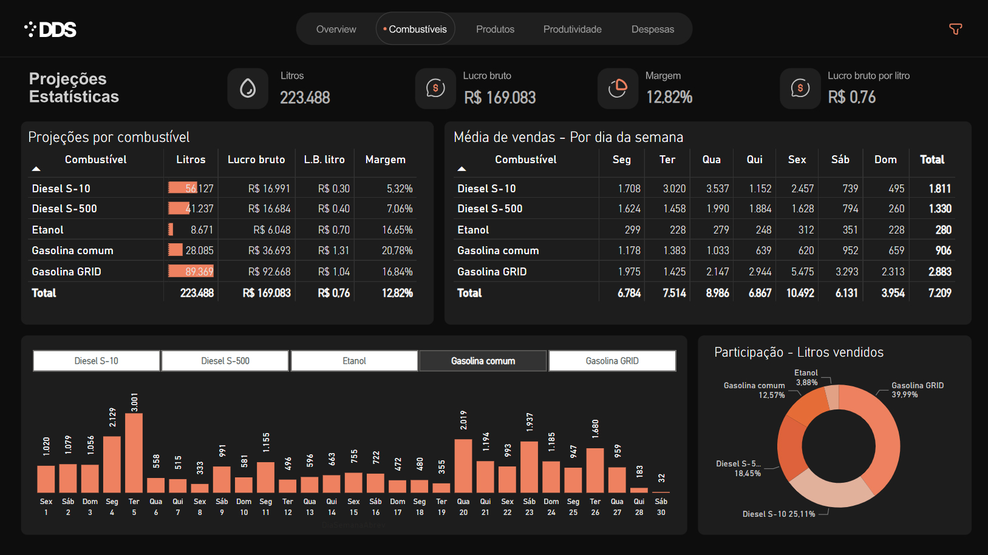Select the Combustíveis tab

(415, 29)
